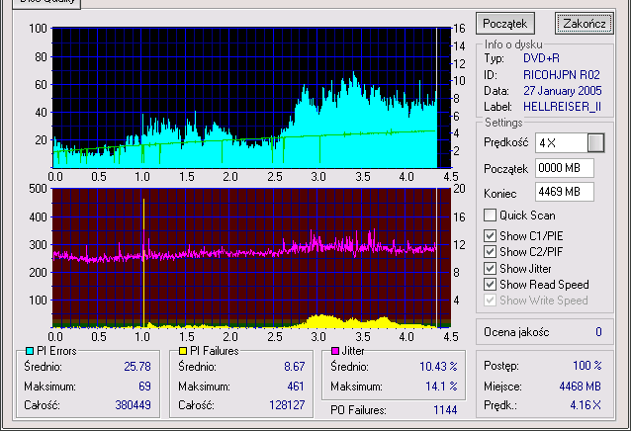Screen dimensions: 631x431
Task: Click PI Failures maximum value 461
Action: pos(296,387)
